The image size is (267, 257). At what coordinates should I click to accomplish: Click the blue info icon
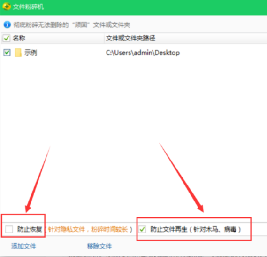(x=7, y=25)
